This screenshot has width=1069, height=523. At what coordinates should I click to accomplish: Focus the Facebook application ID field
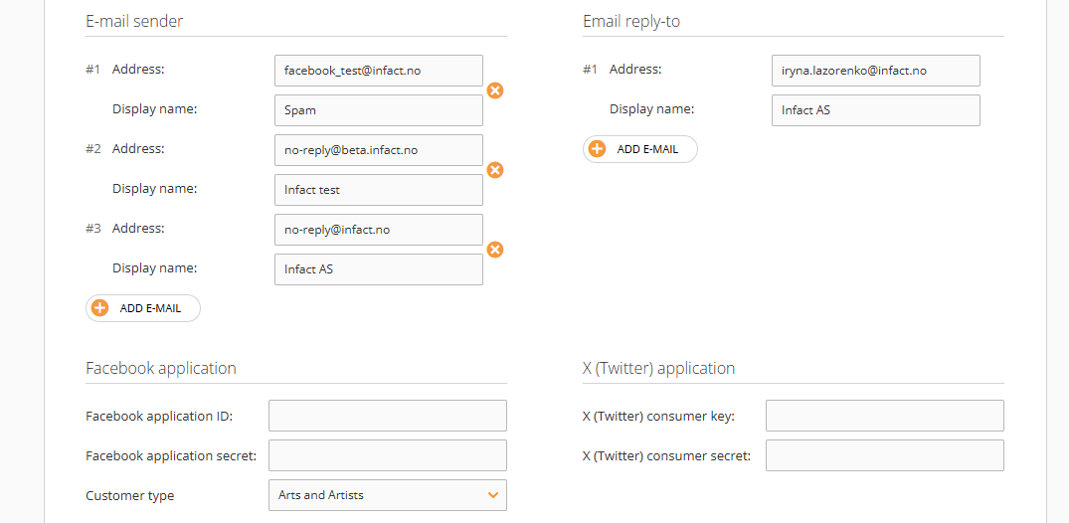388,416
